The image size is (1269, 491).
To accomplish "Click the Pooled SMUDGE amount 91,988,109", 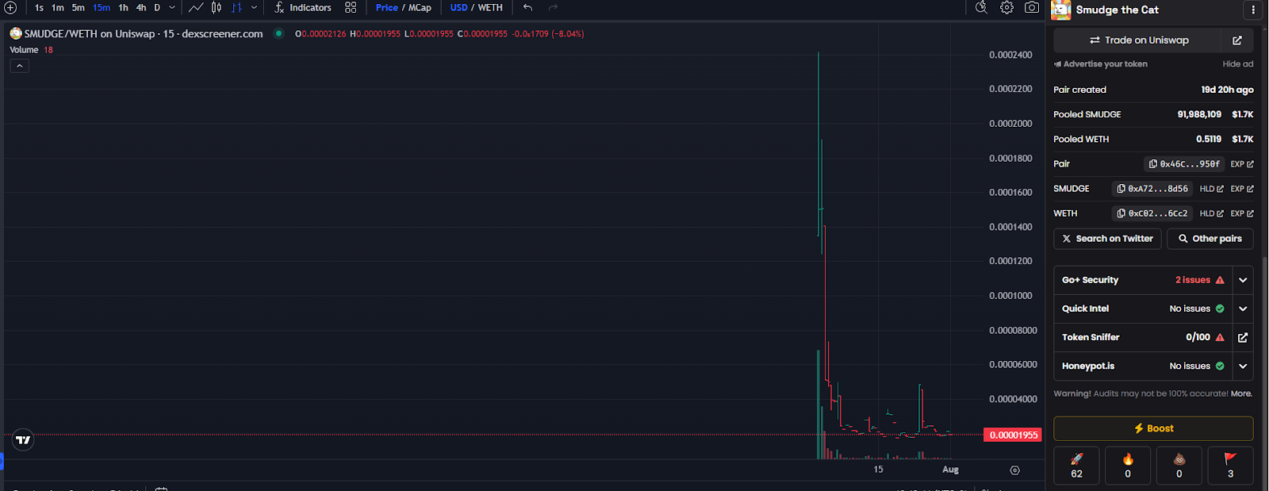I will [x=1199, y=114].
